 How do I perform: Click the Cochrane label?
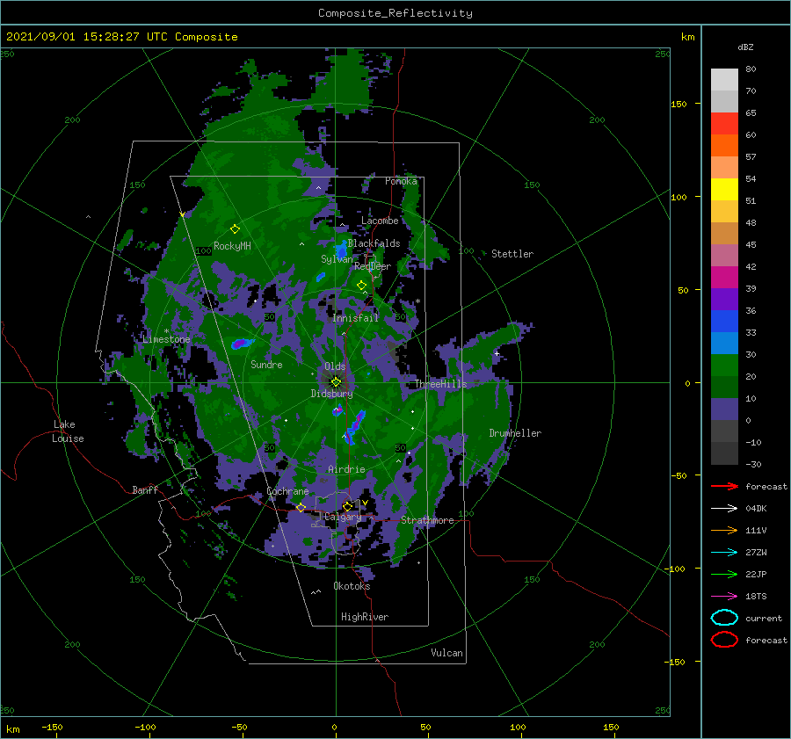click(x=287, y=491)
